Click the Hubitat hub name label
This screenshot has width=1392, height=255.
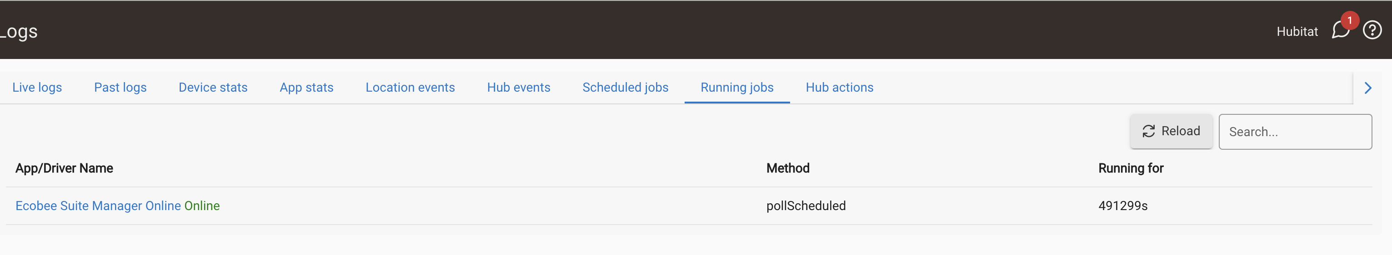pyautogui.click(x=1297, y=31)
